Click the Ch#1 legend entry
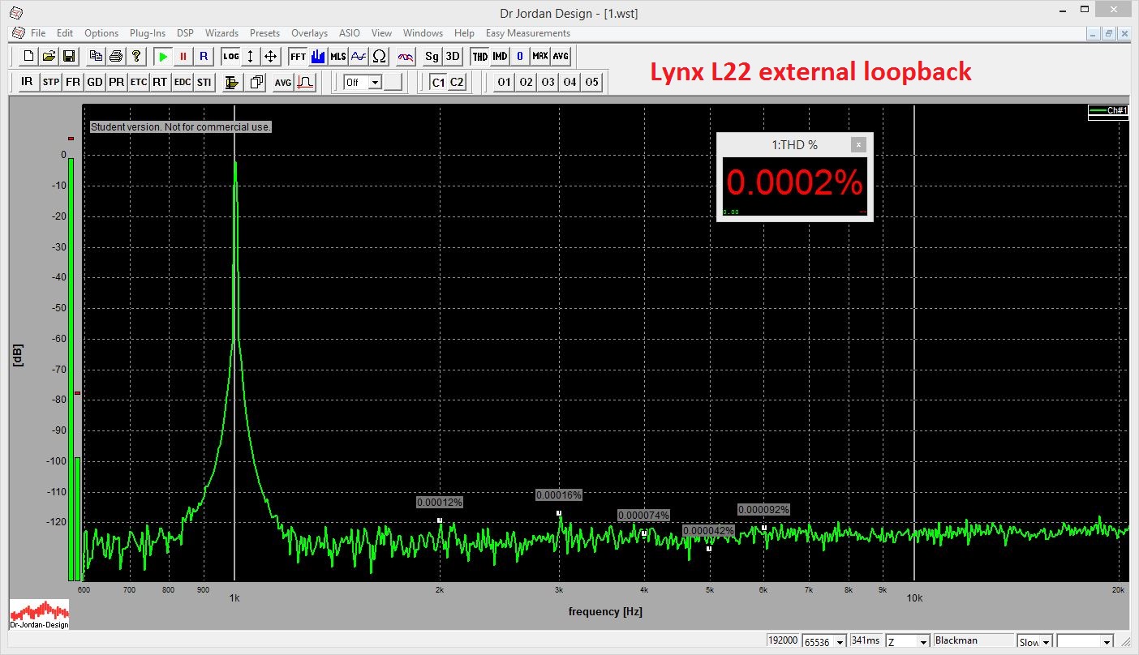Image resolution: width=1139 pixels, height=655 pixels. pyautogui.click(x=1108, y=110)
